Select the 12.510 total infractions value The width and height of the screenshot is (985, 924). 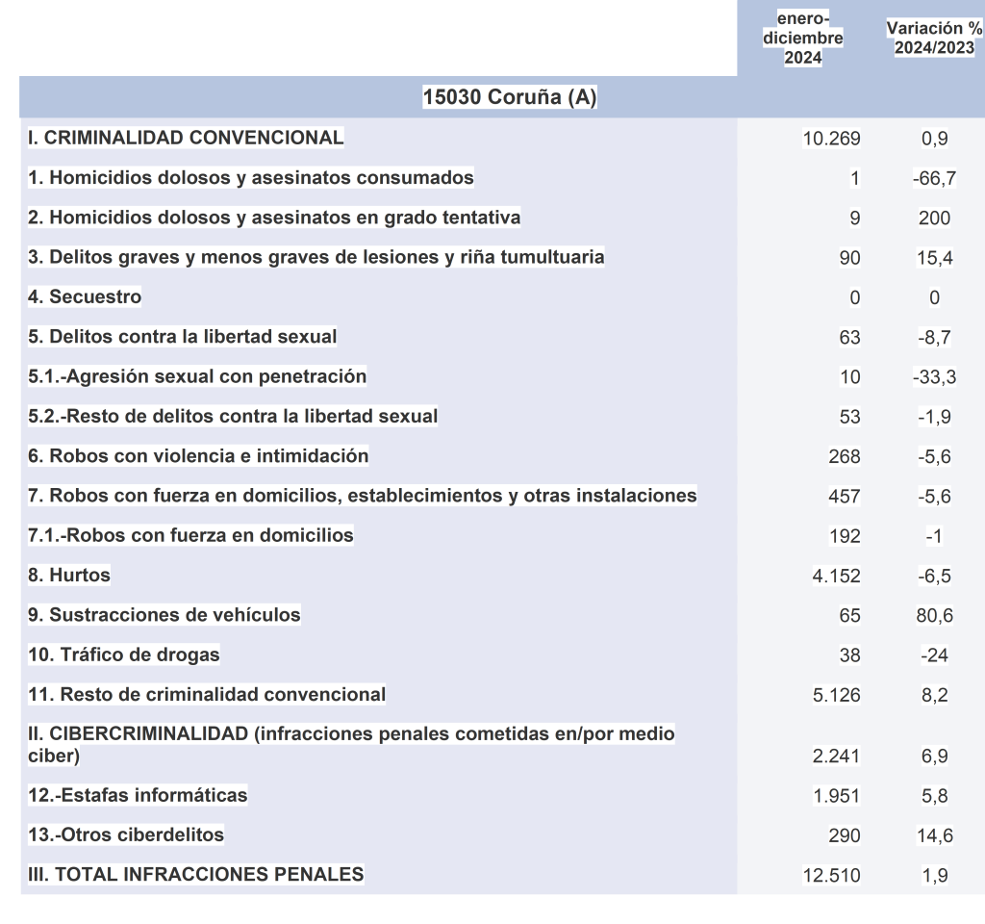coord(831,876)
